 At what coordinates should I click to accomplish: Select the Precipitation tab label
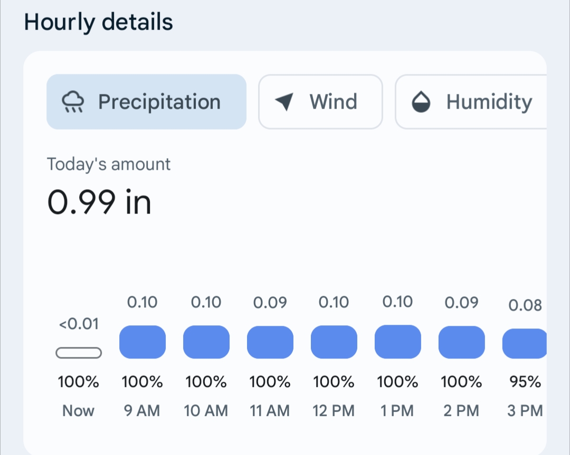(159, 102)
